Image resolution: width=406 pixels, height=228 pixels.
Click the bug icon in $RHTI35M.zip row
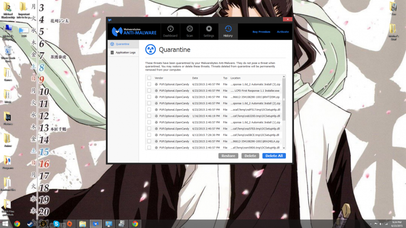coord(156,97)
